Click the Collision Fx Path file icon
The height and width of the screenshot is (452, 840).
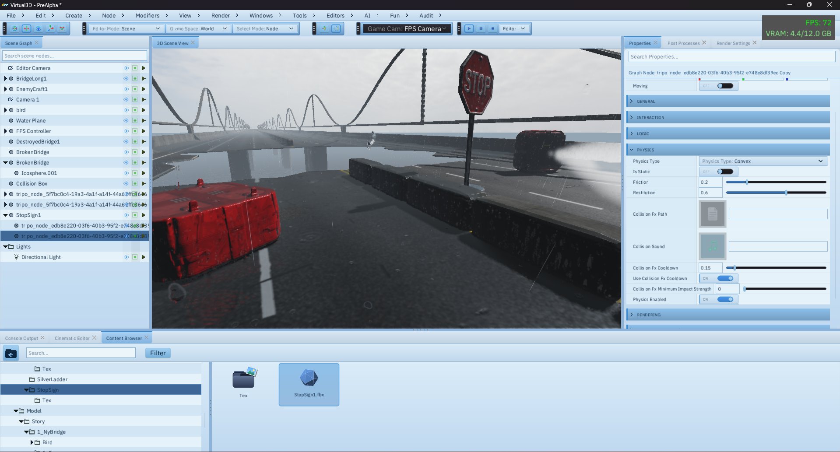click(712, 214)
